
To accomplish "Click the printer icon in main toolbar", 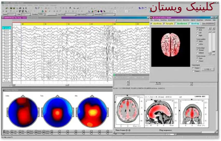I will coord(20,8).
